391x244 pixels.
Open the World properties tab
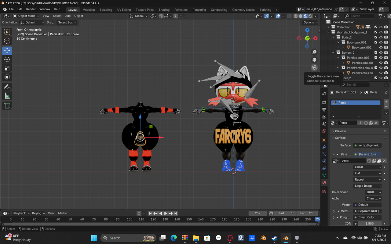tap(324, 131)
